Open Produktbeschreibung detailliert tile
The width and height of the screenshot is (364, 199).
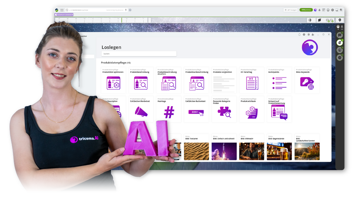click(x=169, y=80)
